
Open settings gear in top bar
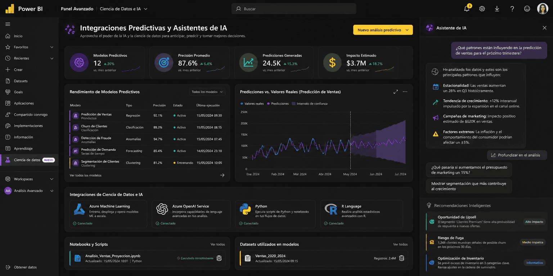pyautogui.click(x=482, y=9)
